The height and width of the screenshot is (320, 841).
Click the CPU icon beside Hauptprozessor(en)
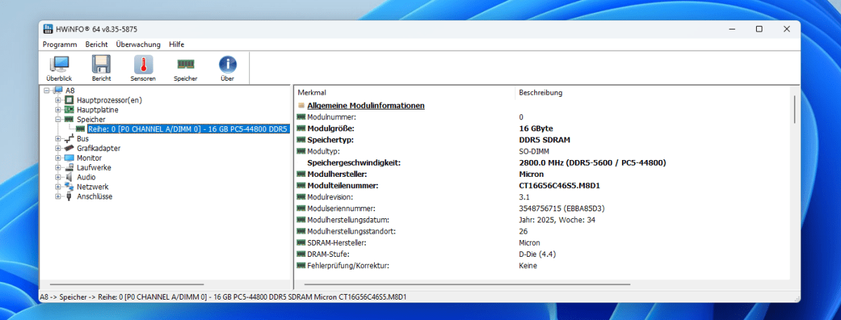tap(69, 100)
